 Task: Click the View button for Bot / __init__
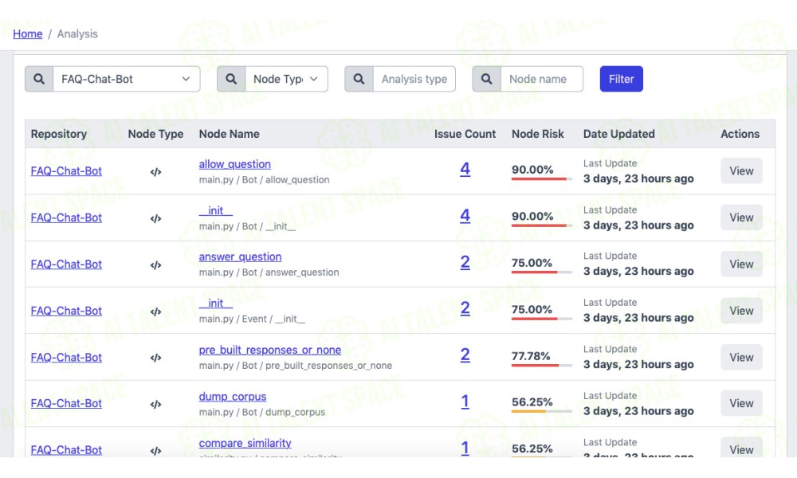click(741, 217)
